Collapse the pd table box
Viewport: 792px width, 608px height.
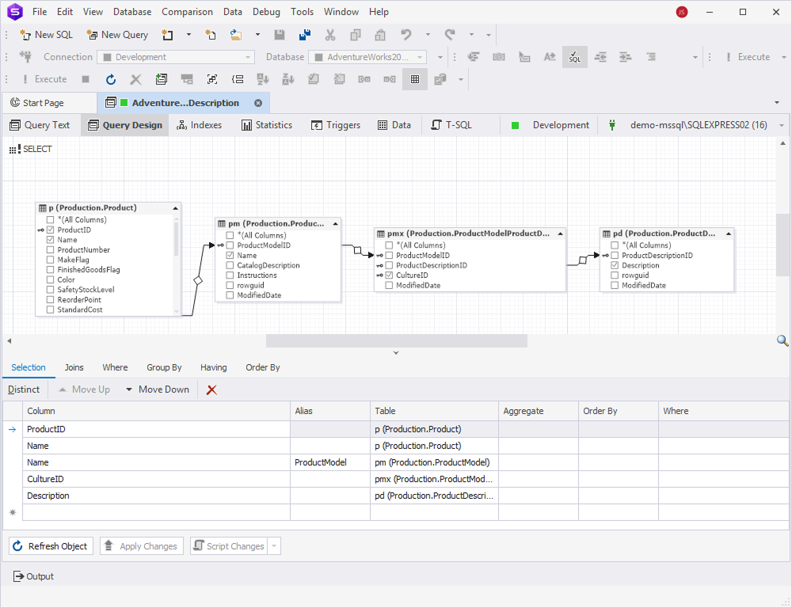[729, 234]
